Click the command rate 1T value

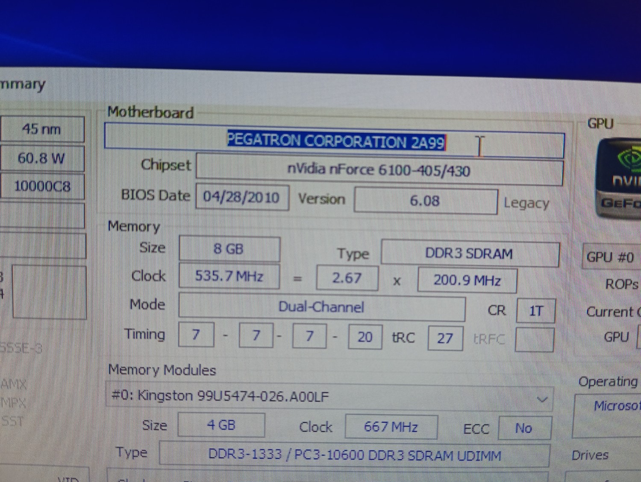tap(536, 311)
